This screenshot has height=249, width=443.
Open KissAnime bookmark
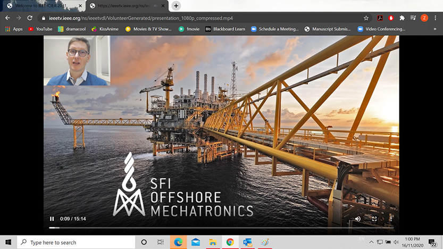tap(105, 29)
